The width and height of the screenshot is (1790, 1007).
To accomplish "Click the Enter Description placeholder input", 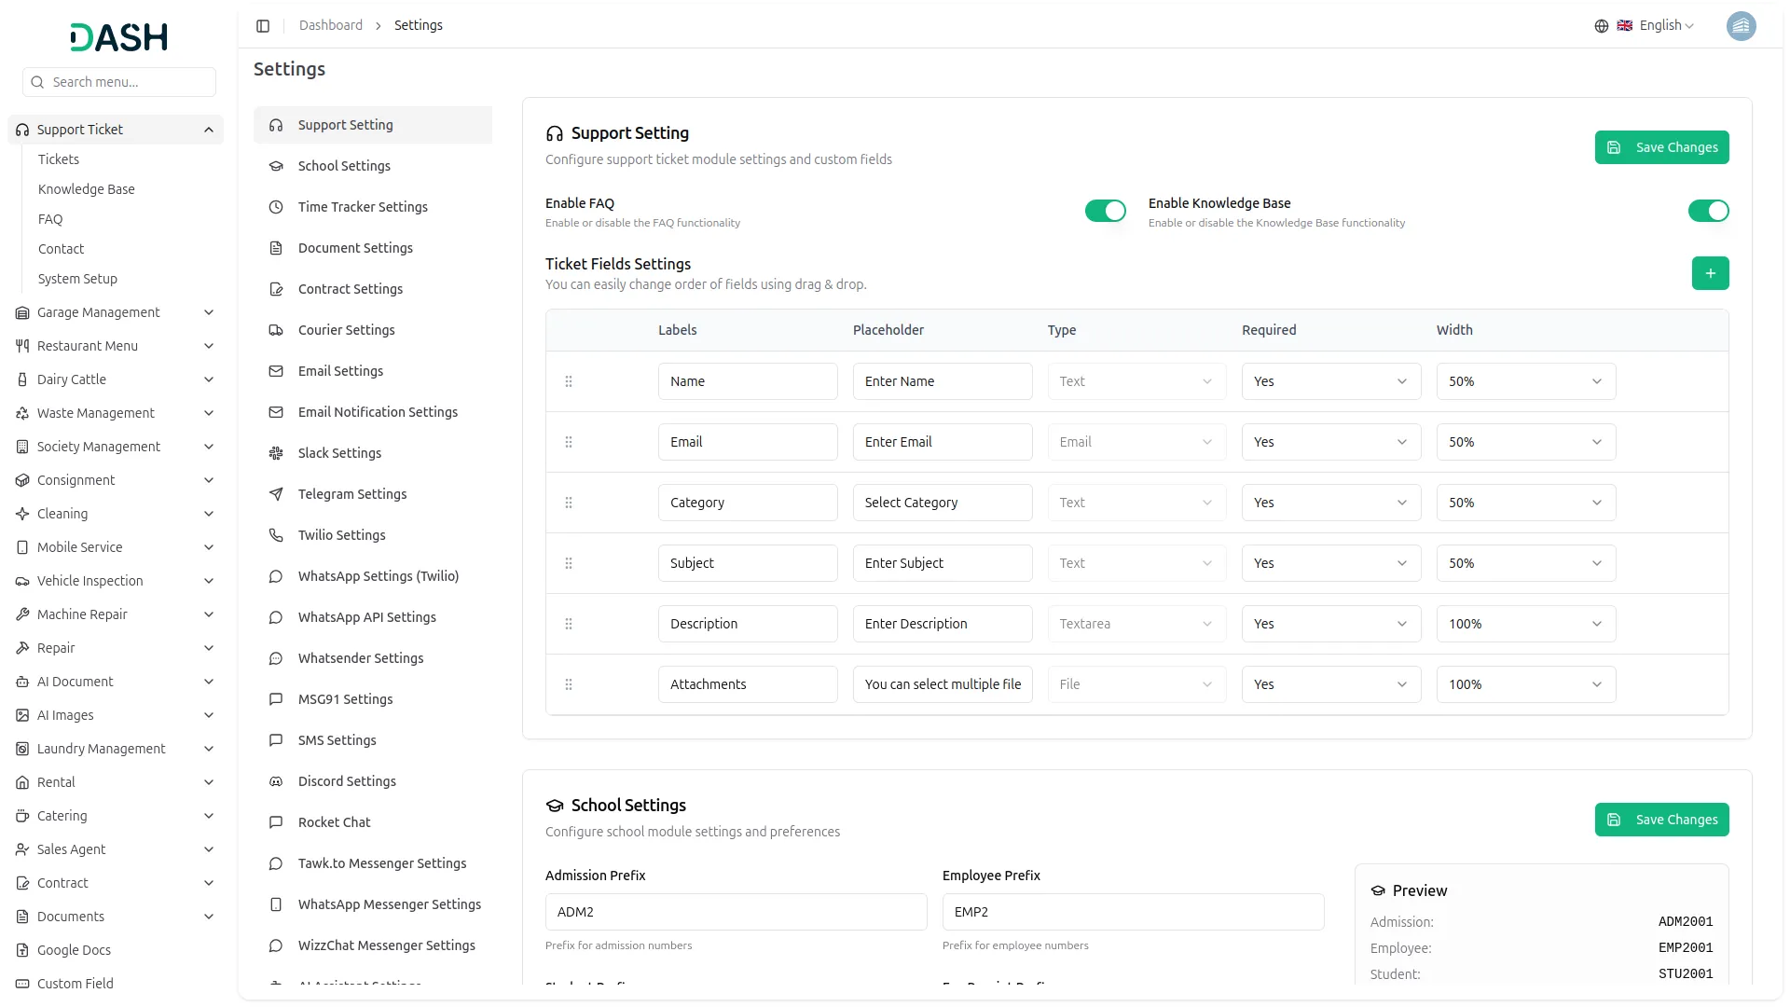I will click(x=943, y=624).
